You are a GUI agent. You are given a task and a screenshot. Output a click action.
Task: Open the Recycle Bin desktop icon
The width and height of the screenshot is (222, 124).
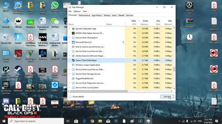pyautogui.click(x=6, y=39)
